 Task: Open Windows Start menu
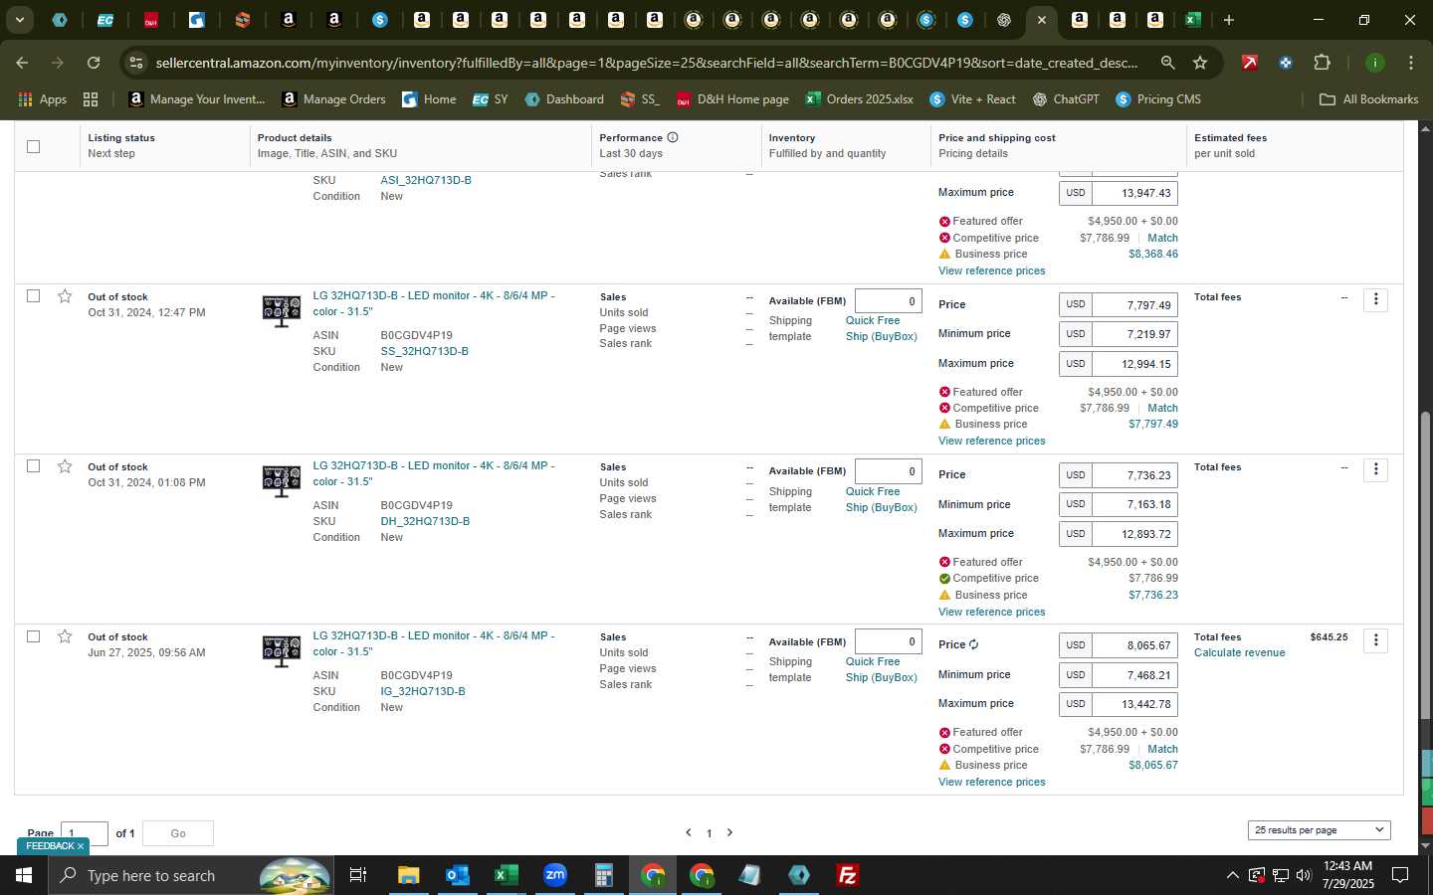[x=24, y=875]
